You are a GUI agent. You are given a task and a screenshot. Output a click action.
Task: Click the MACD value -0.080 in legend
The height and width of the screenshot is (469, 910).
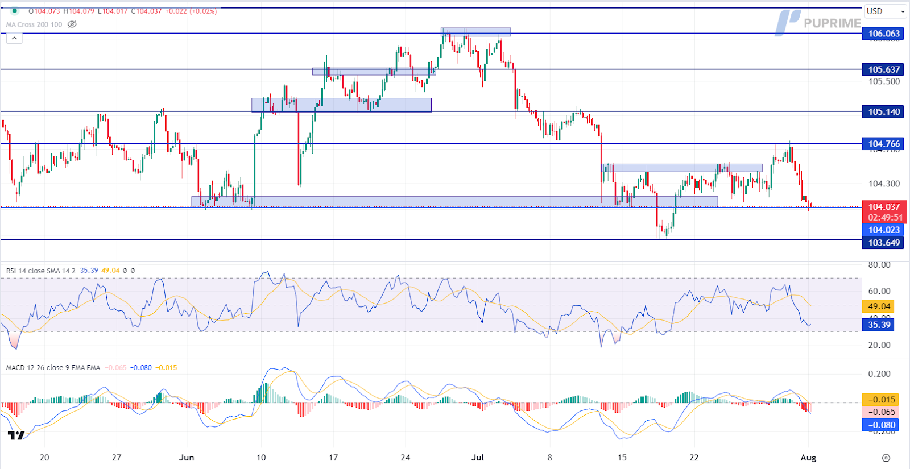141,368
